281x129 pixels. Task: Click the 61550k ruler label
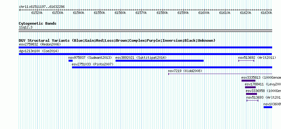[100, 13]
